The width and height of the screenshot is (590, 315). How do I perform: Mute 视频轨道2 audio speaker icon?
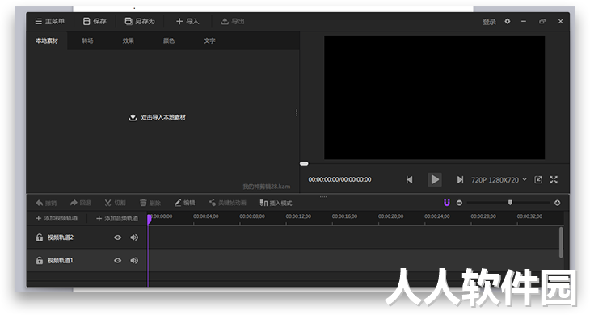click(x=134, y=237)
